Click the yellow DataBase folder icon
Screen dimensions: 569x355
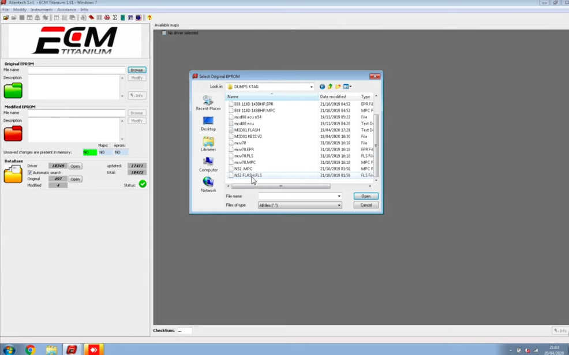13,174
